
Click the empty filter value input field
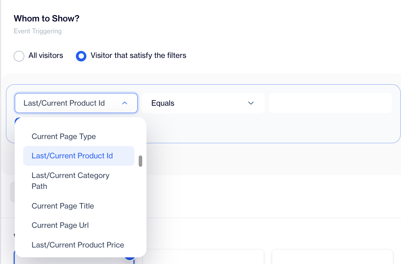pyautogui.click(x=330, y=103)
